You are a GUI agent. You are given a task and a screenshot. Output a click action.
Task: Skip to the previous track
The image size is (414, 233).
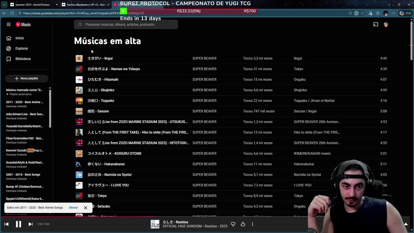click(x=6, y=224)
